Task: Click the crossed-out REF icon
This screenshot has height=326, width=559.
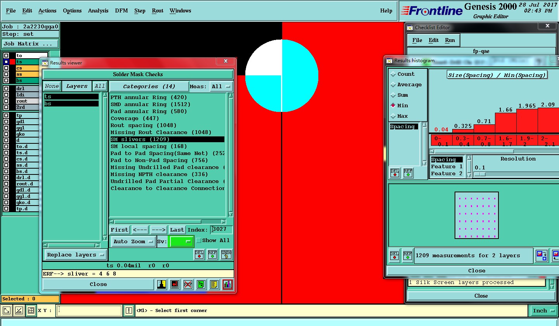Action: (188, 284)
